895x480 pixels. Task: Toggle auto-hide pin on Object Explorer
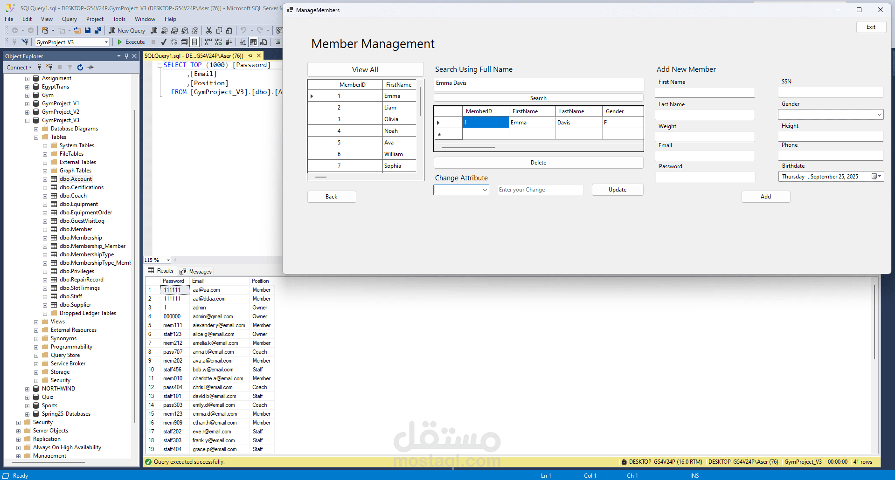(x=126, y=56)
